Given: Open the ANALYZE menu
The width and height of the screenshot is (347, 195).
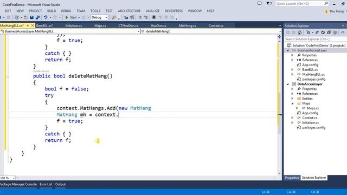Looking at the screenshot, I should click(153, 11).
